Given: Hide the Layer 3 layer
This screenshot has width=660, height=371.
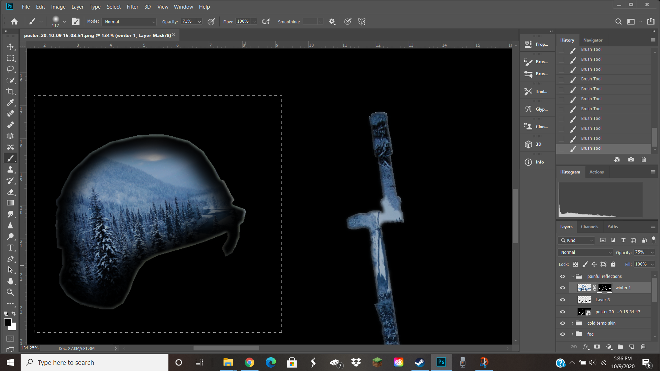Looking at the screenshot, I should [x=562, y=300].
